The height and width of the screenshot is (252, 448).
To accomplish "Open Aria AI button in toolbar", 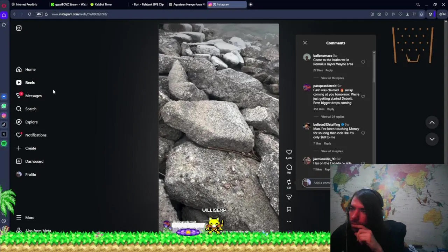I will pyautogui.click(x=442, y=14).
